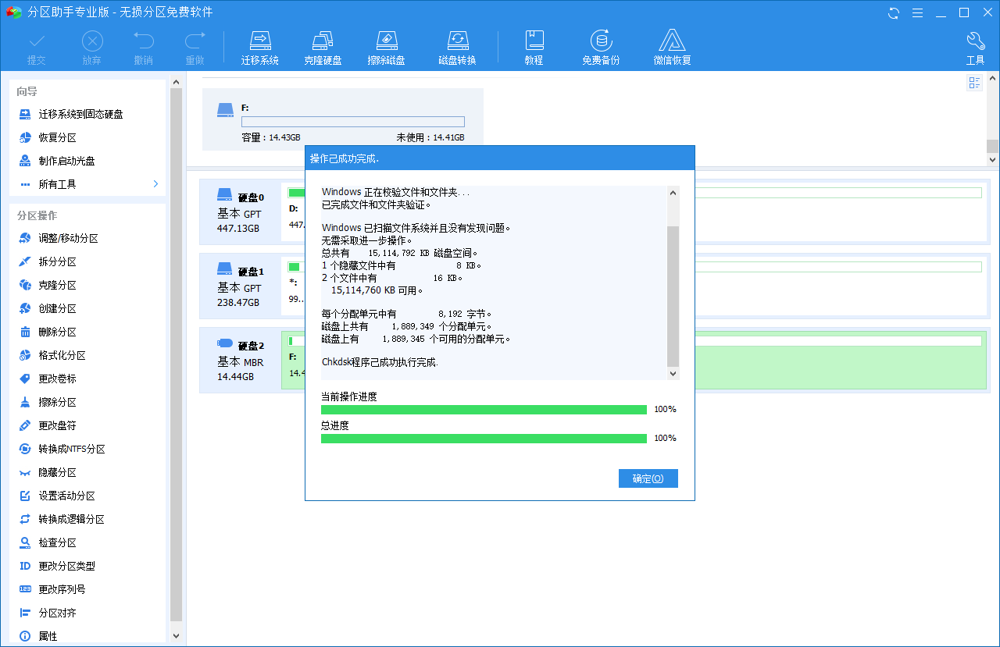Click the 总进度 total progress bar
Viewport: 1000px width, 647px height.
(484, 439)
